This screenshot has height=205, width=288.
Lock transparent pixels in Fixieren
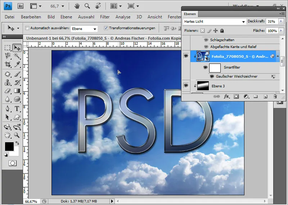tap(202, 31)
